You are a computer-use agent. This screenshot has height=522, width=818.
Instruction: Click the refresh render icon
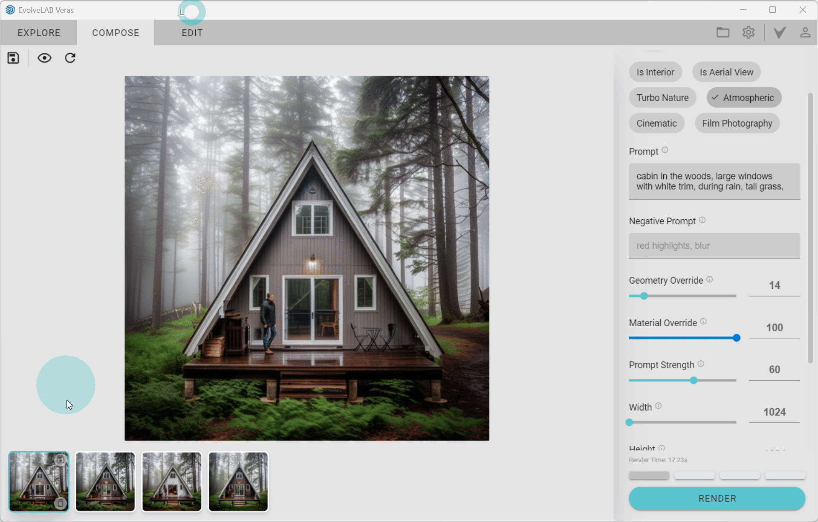70,58
